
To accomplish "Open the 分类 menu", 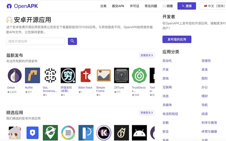I will click(x=103, y=6).
